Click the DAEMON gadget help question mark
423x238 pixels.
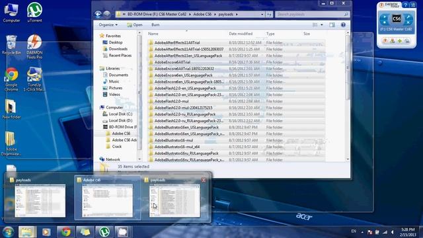coord(405,5)
